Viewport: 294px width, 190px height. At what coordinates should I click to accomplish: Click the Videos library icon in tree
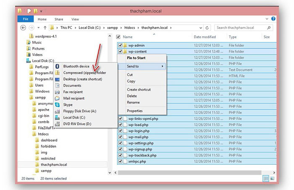(x=29, y=55)
